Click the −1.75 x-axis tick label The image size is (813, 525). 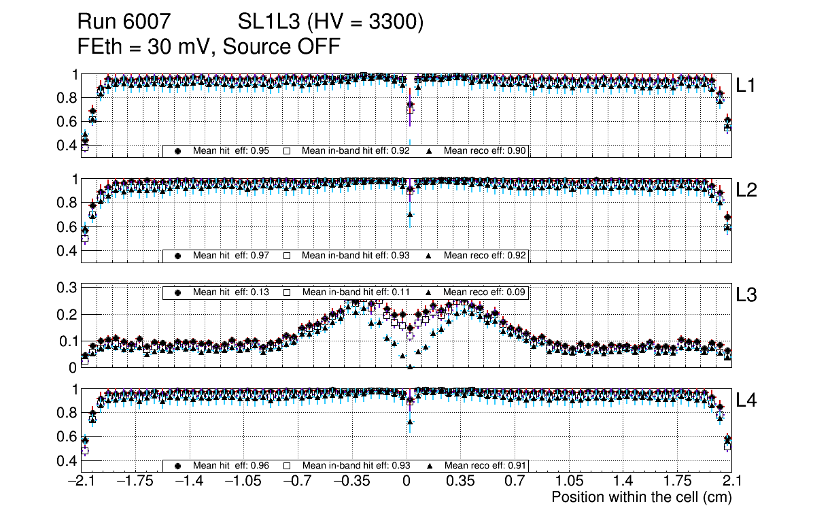(135, 481)
